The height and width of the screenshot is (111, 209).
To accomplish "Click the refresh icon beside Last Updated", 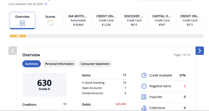I will coord(46,4).
